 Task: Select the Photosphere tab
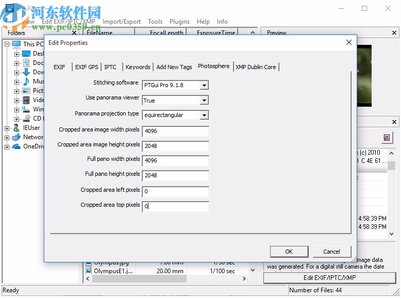(x=214, y=67)
